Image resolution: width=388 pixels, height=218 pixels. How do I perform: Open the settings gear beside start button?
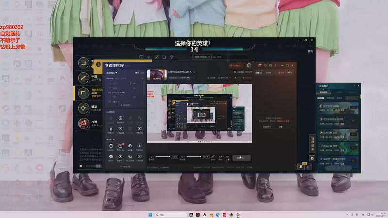(227, 157)
